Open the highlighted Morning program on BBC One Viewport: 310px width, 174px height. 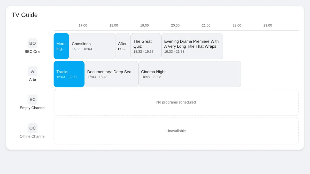61,46
